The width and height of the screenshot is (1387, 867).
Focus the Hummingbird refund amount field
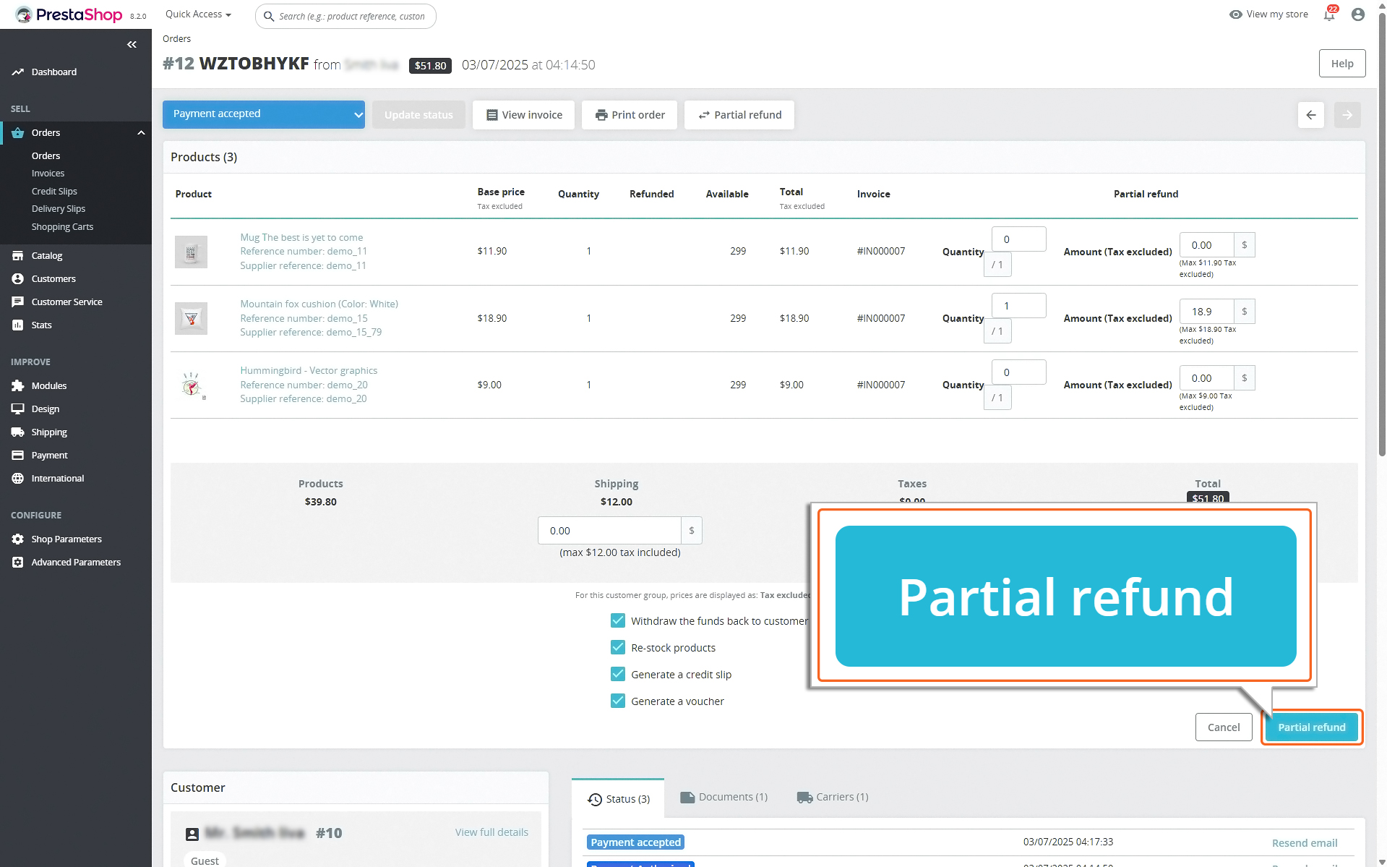[x=1206, y=378]
